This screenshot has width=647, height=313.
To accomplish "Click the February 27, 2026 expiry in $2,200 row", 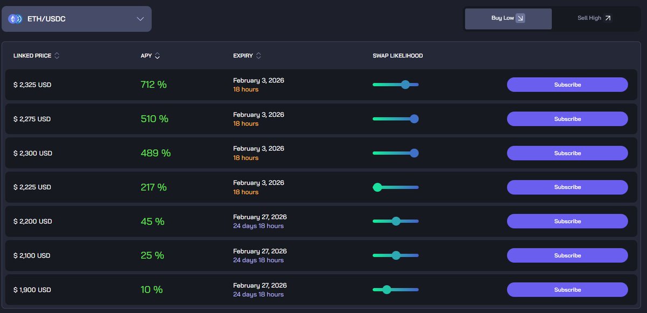I will [x=260, y=217].
